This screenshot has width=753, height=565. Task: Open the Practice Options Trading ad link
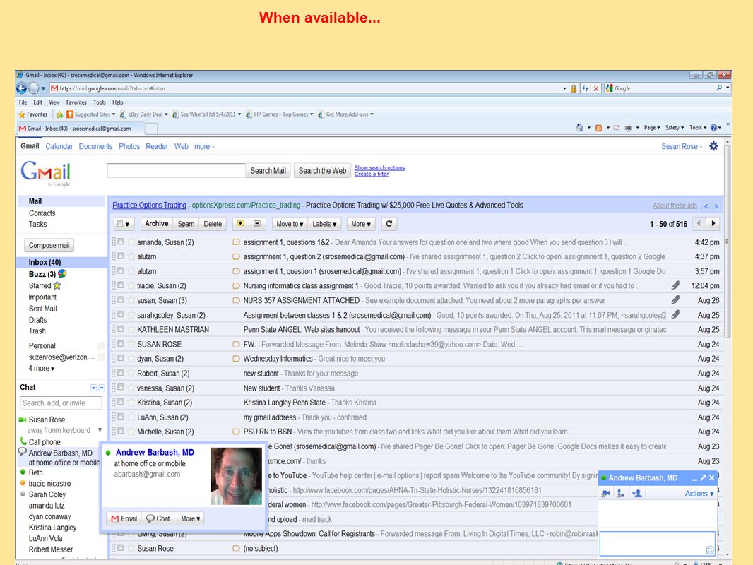pos(149,205)
